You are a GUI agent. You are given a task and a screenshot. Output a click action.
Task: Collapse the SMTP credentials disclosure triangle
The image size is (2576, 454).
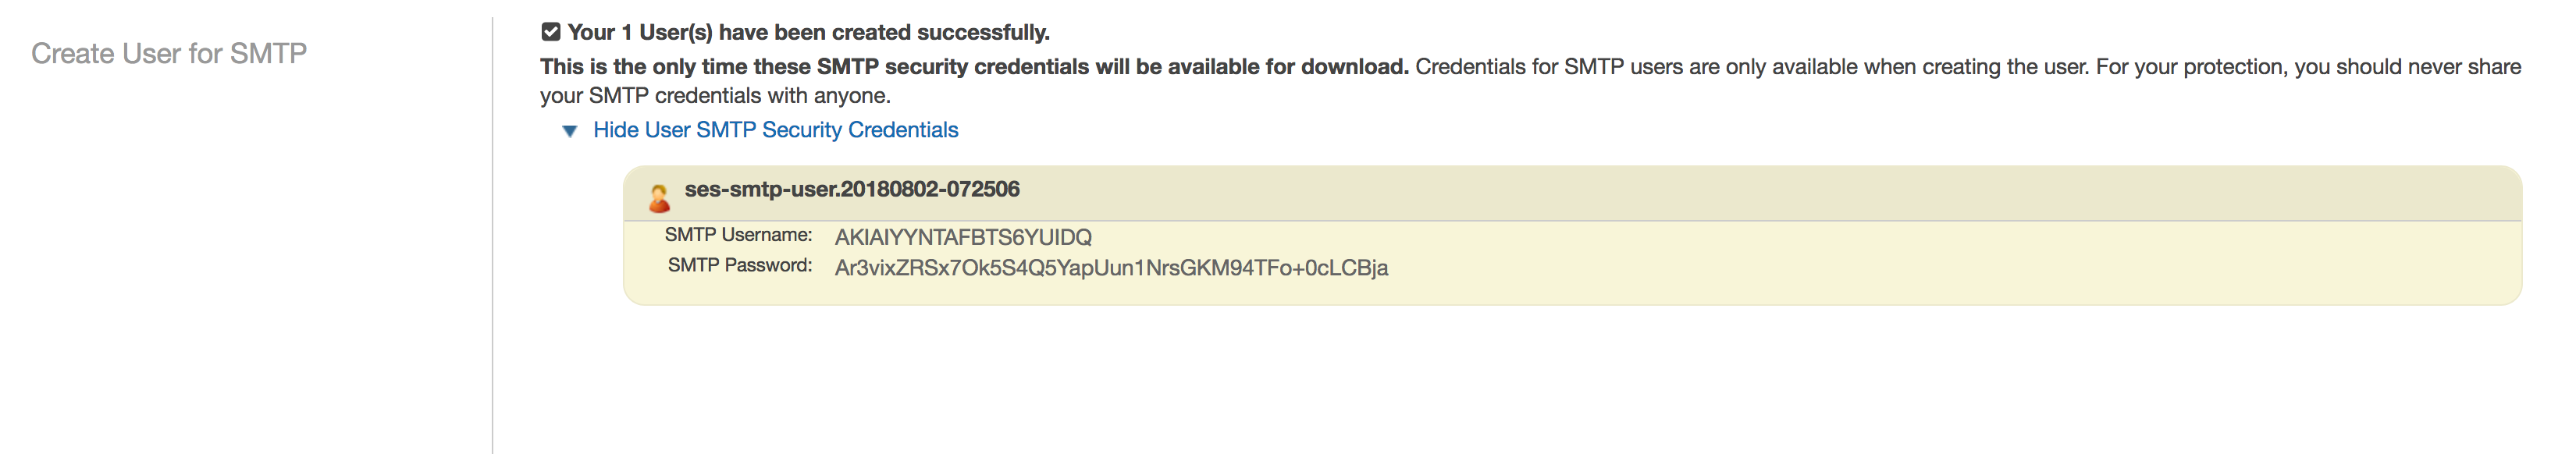point(569,131)
